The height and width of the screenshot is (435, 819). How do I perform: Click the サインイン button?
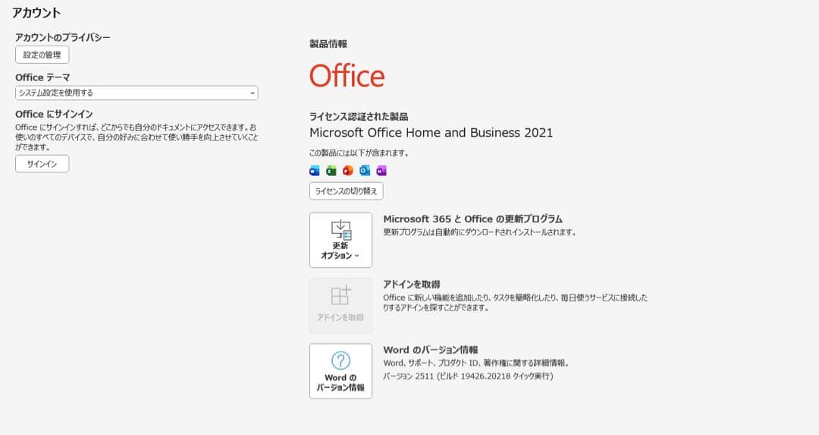[42, 164]
